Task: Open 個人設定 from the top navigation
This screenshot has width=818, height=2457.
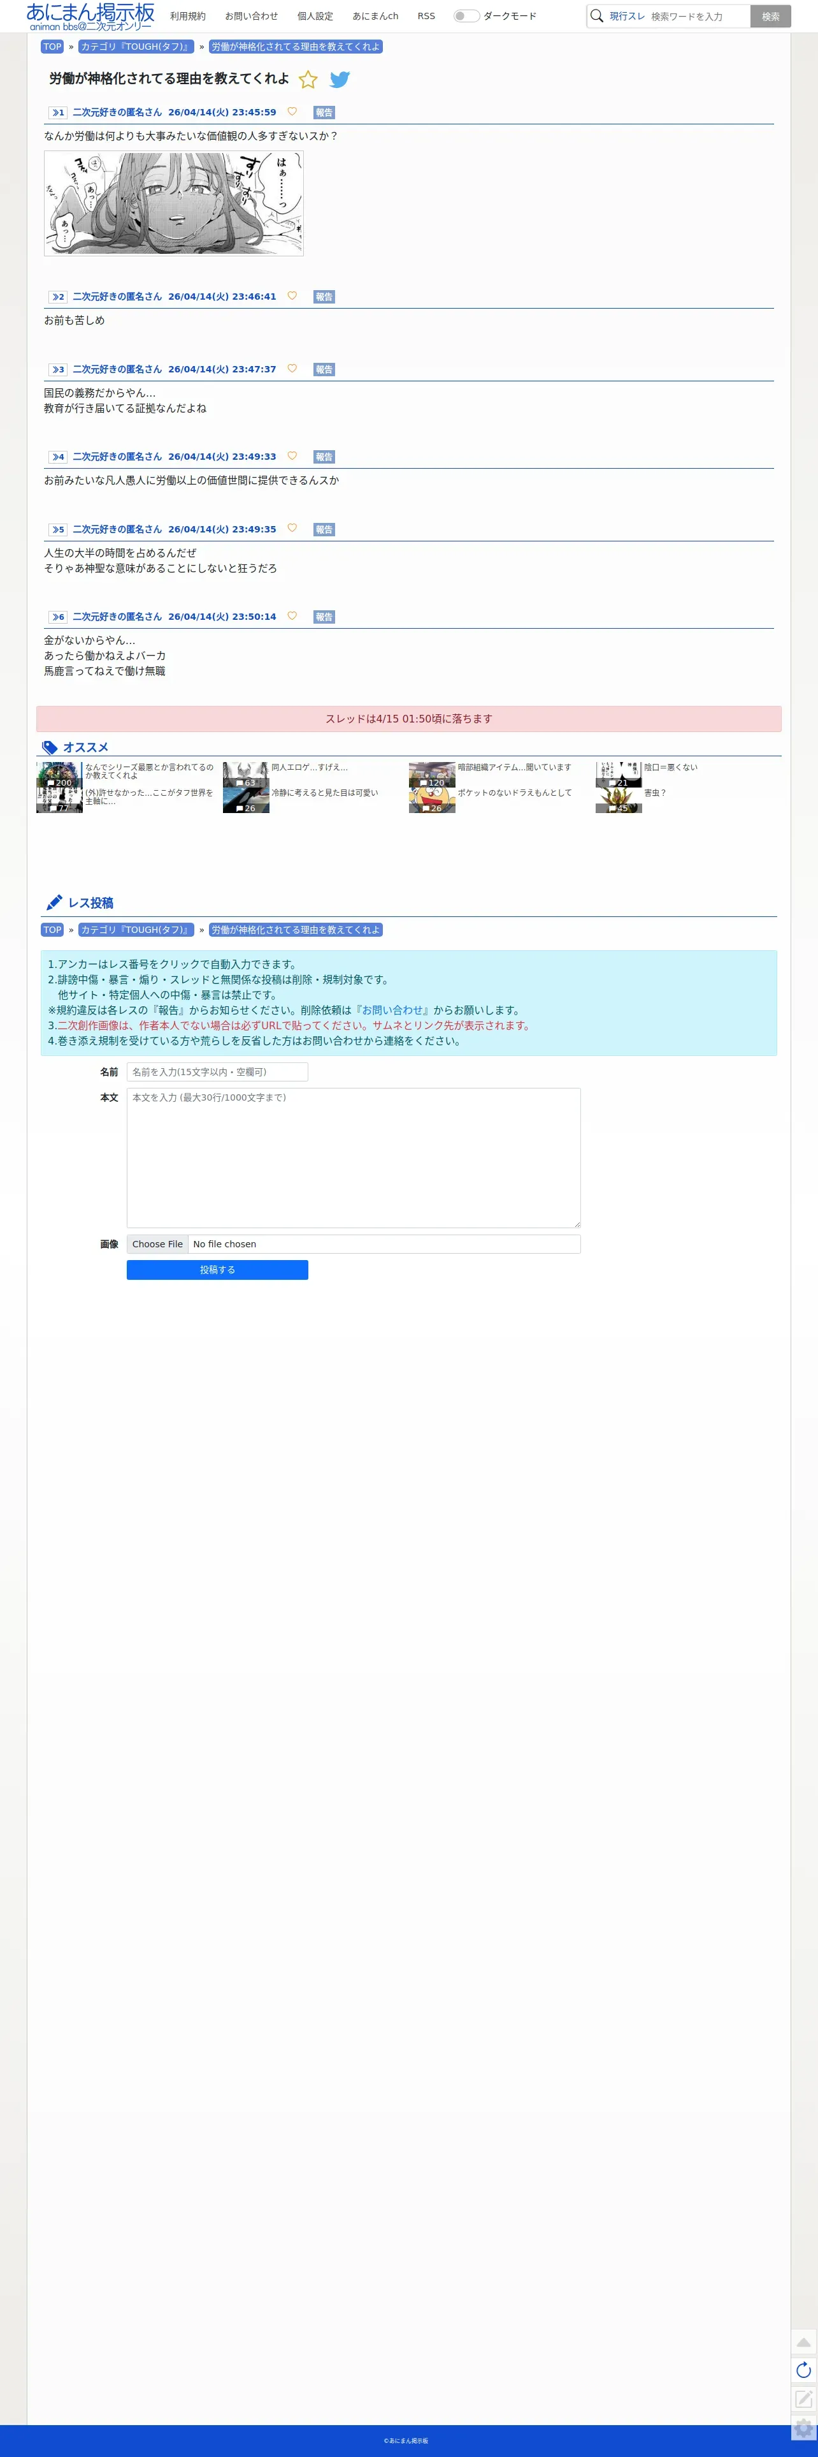Action: click(x=315, y=16)
